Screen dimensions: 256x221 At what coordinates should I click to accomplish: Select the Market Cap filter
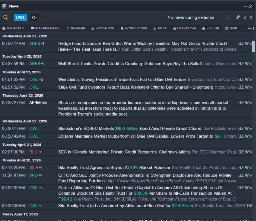(184, 28)
